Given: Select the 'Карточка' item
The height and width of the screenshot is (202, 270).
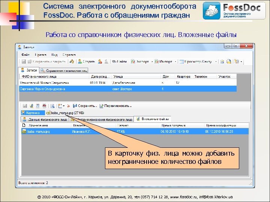Looking at the screenshot, I should [33, 113].
